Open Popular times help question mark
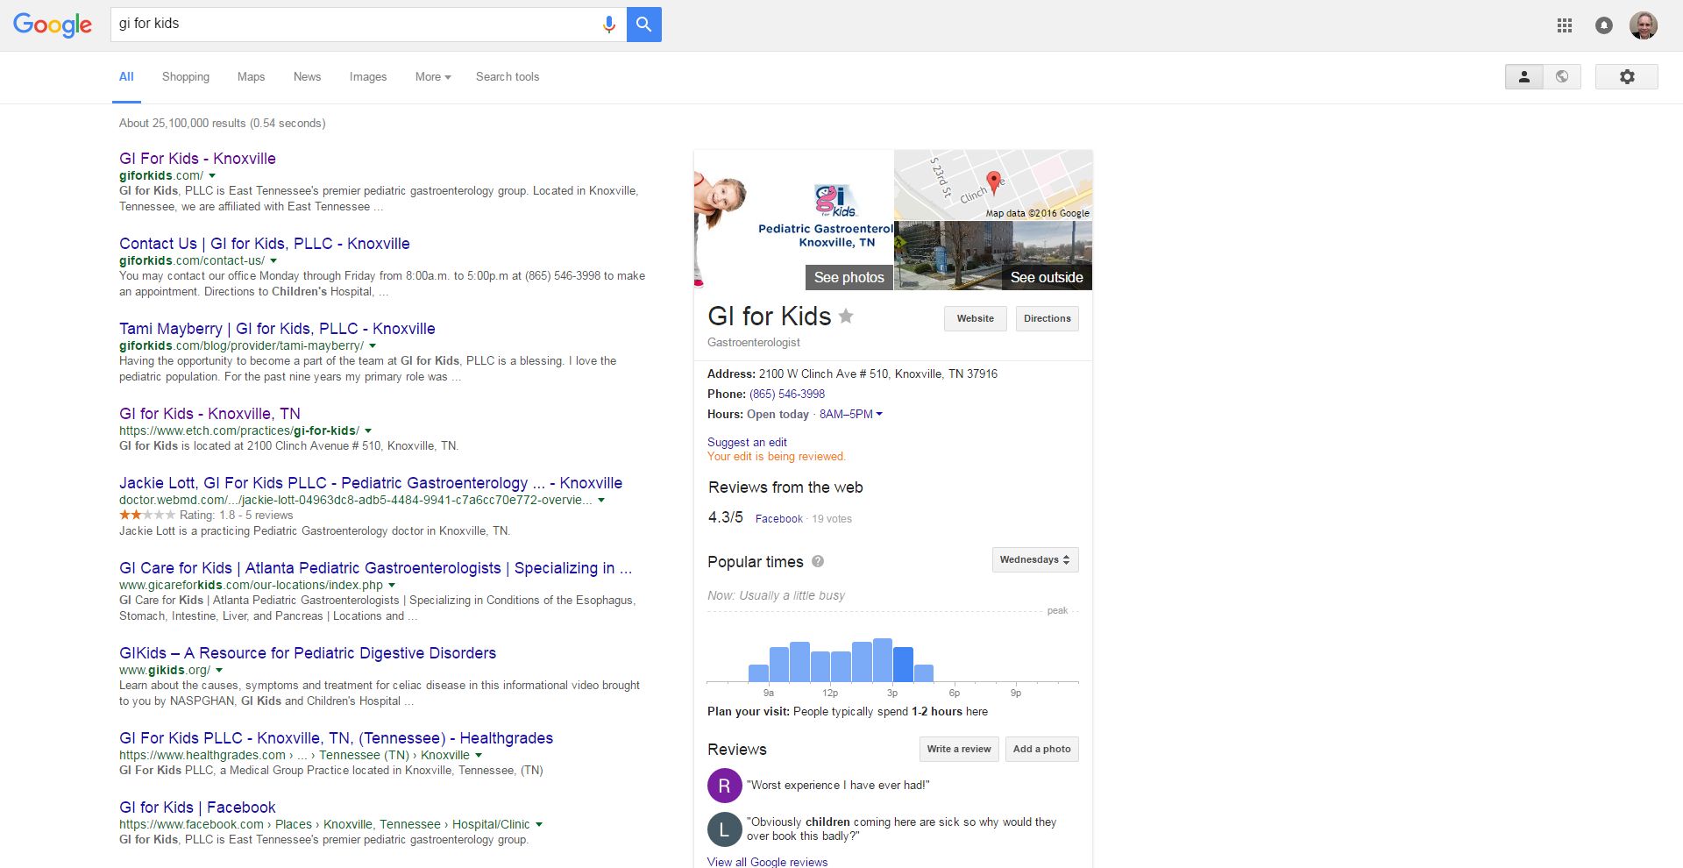Viewport: 1683px width, 868px height. pyautogui.click(x=818, y=562)
